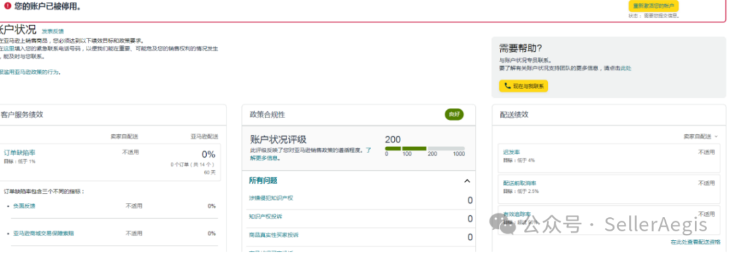Click the 现在与我联系 call button

coord(523,86)
